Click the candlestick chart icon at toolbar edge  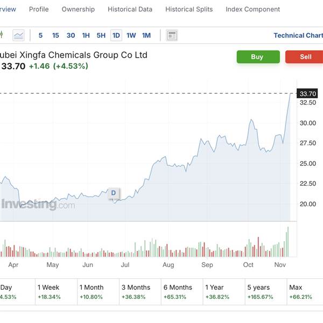[2, 36]
